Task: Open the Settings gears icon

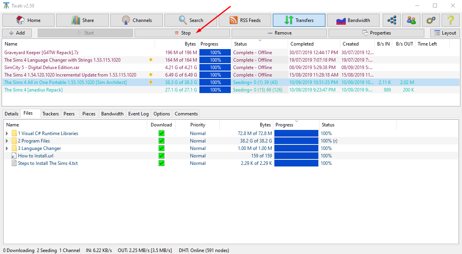Action: tap(431, 20)
